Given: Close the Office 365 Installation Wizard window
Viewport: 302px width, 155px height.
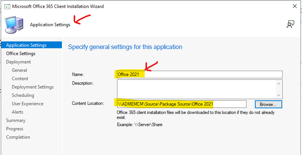Looking at the screenshot, I should (x=295, y=6).
